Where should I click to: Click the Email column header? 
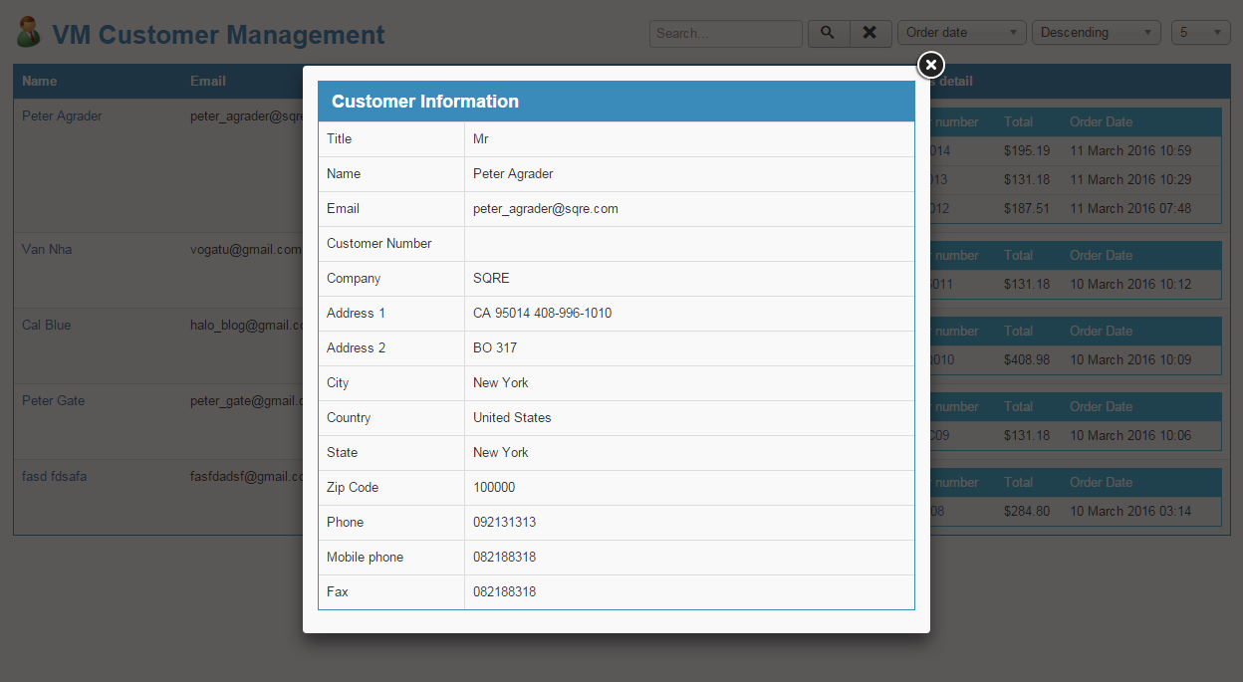pyautogui.click(x=208, y=81)
